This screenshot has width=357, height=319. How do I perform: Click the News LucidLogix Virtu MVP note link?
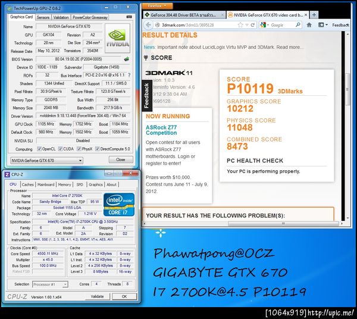[223, 47]
